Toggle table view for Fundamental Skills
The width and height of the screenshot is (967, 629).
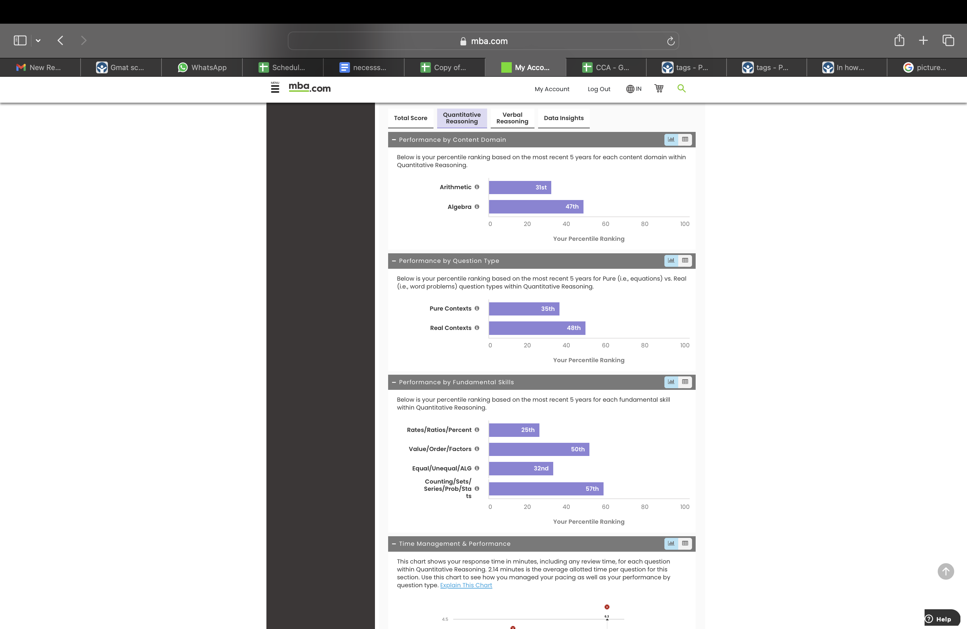pyautogui.click(x=685, y=382)
